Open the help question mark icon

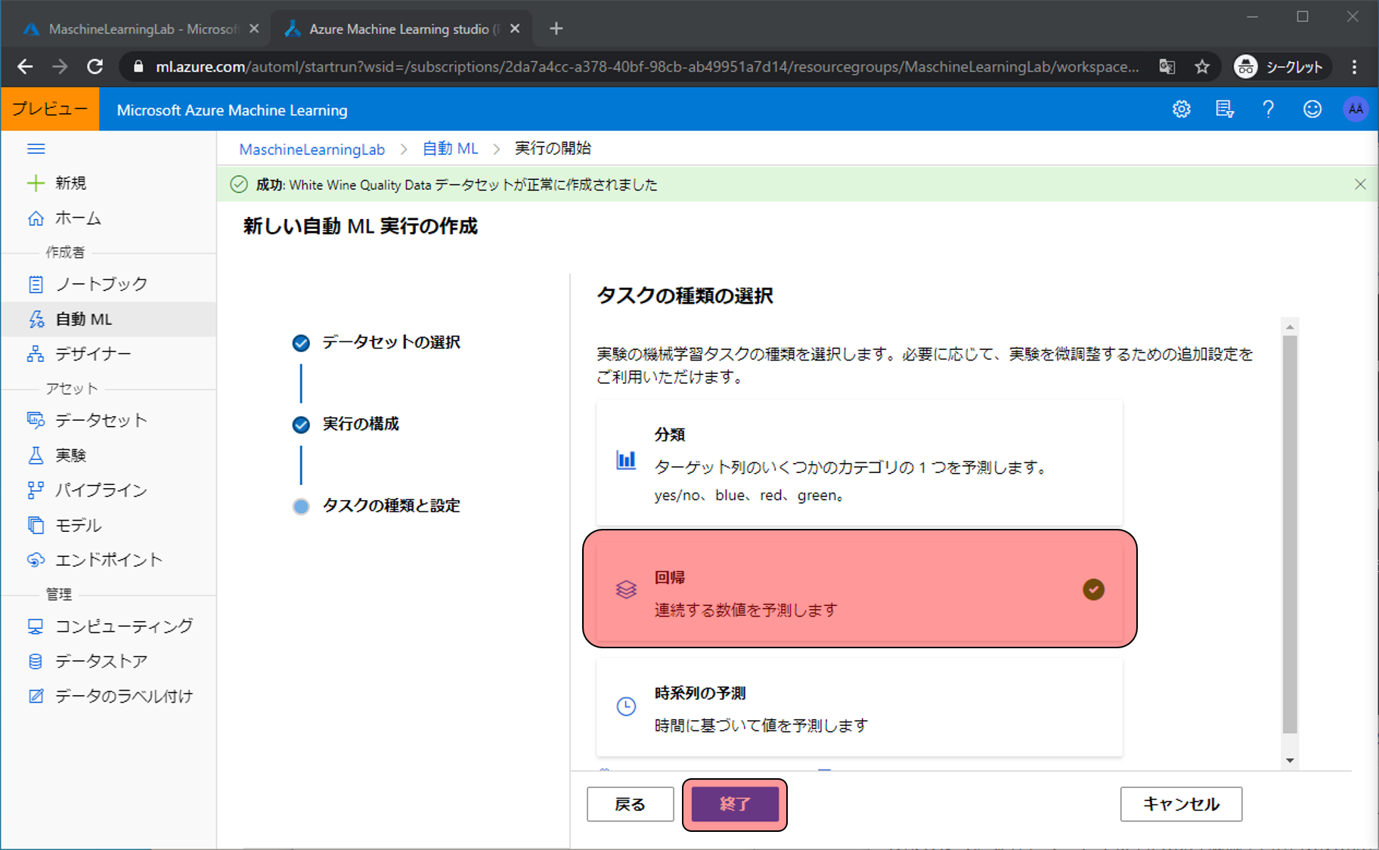tap(1268, 110)
